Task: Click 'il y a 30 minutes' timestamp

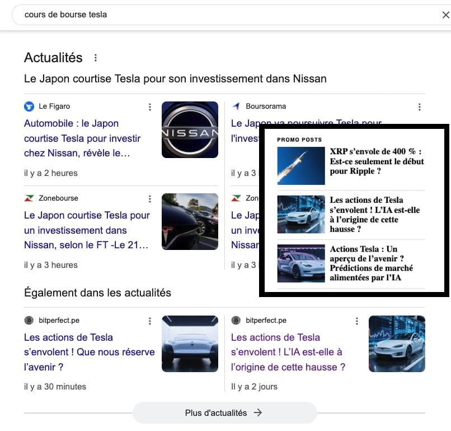Action: coord(55,387)
